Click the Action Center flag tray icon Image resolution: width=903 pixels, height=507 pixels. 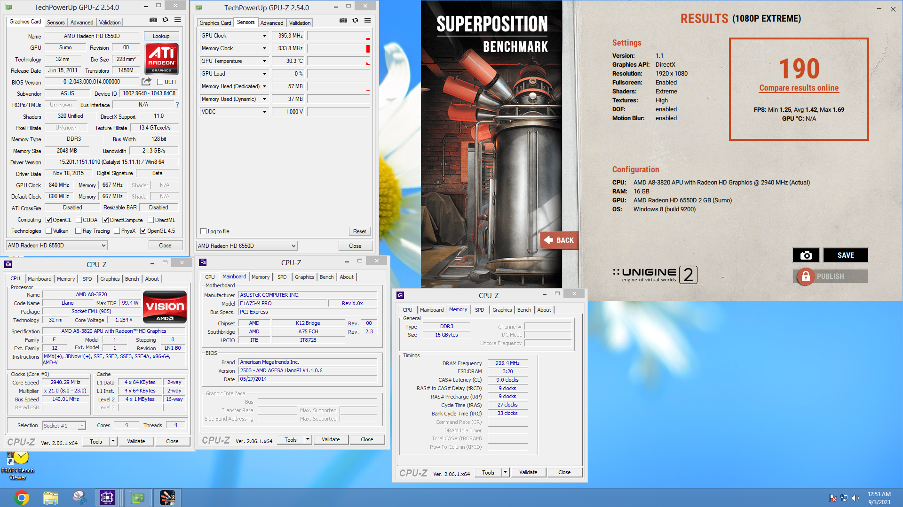[833, 498]
